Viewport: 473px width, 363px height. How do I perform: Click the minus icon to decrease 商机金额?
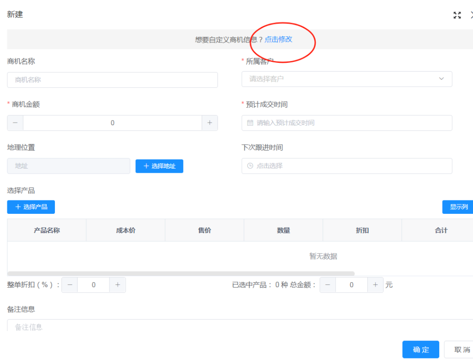click(x=15, y=123)
